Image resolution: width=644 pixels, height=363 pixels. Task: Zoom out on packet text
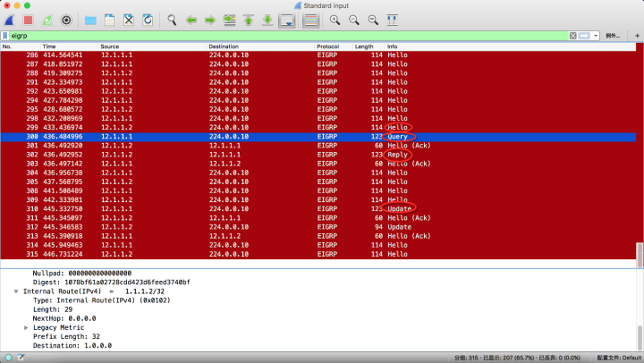[x=354, y=21]
